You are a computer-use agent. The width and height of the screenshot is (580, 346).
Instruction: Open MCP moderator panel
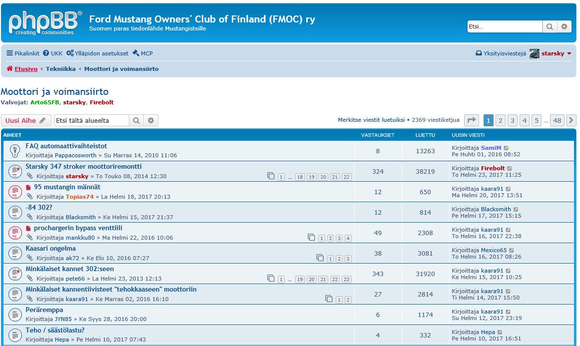tap(143, 53)
